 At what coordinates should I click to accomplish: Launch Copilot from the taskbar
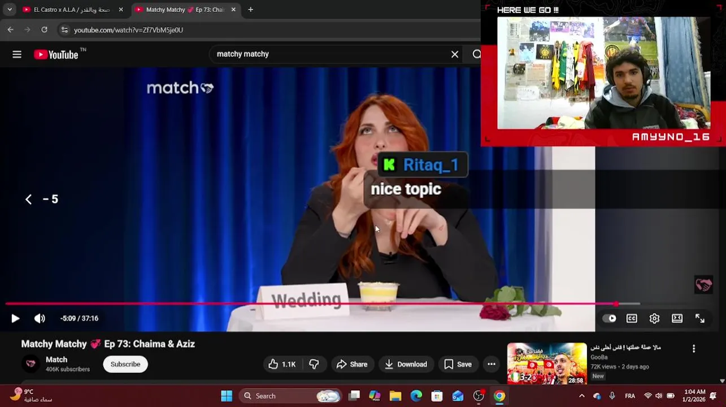click(375, 396)
